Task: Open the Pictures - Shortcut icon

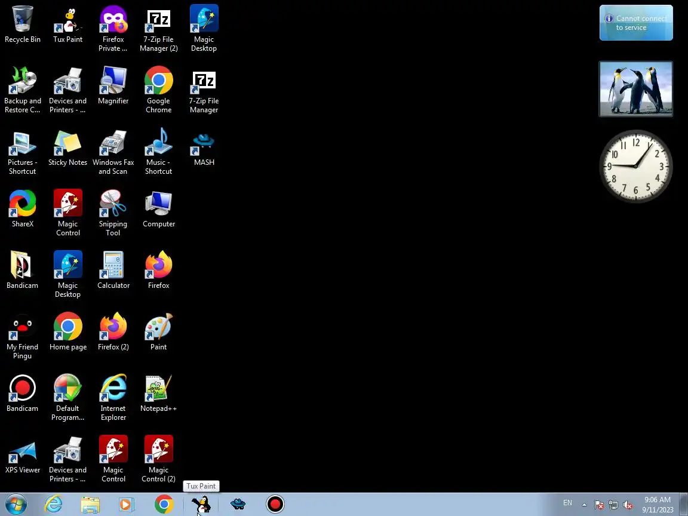Action: [x=22, y=152]
